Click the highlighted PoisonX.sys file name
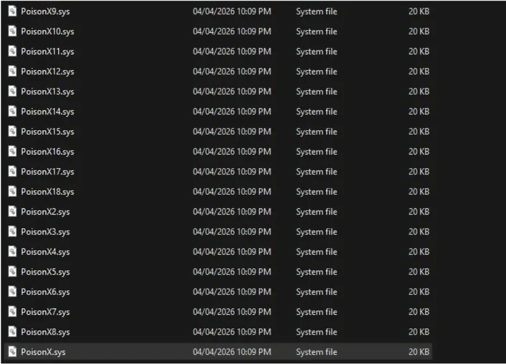506x364 pixels. tap(43, 352)
